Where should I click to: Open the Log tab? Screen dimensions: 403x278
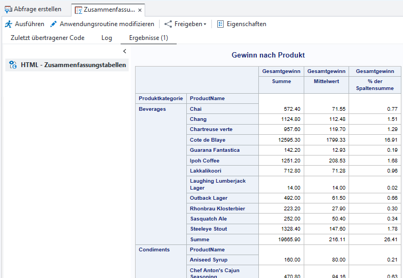coord(107,38)
